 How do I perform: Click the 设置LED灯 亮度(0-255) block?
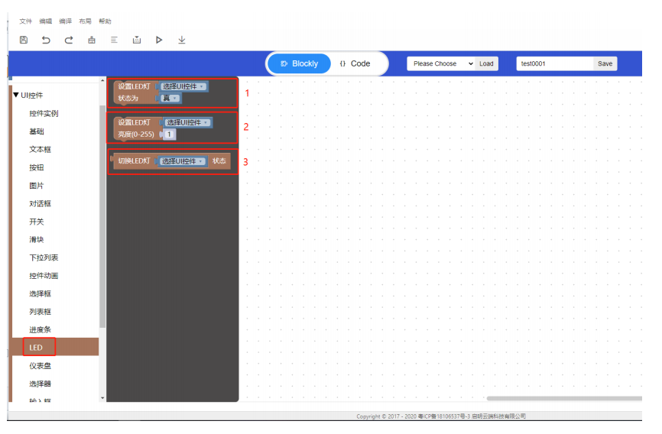click(x=136, y=129)
